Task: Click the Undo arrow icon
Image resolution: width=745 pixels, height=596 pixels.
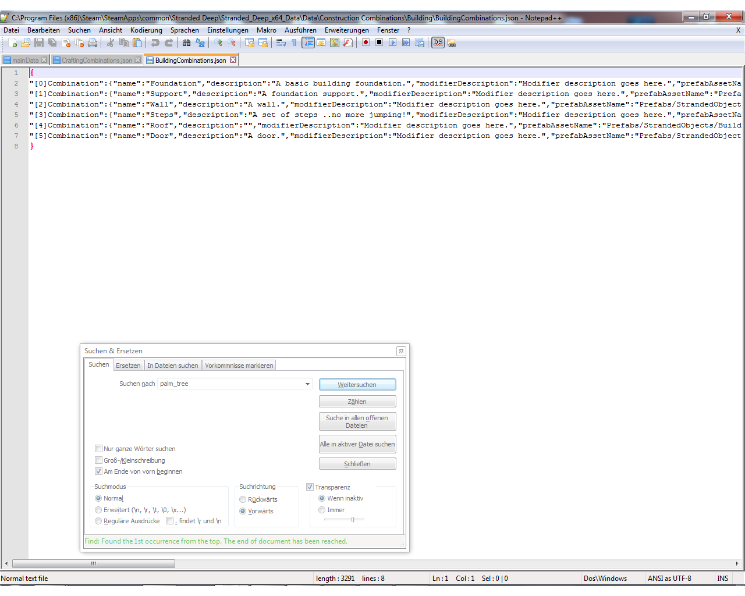Action: [155, 42]
